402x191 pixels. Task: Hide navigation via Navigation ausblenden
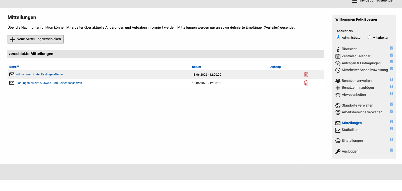[x=373, y=1]
